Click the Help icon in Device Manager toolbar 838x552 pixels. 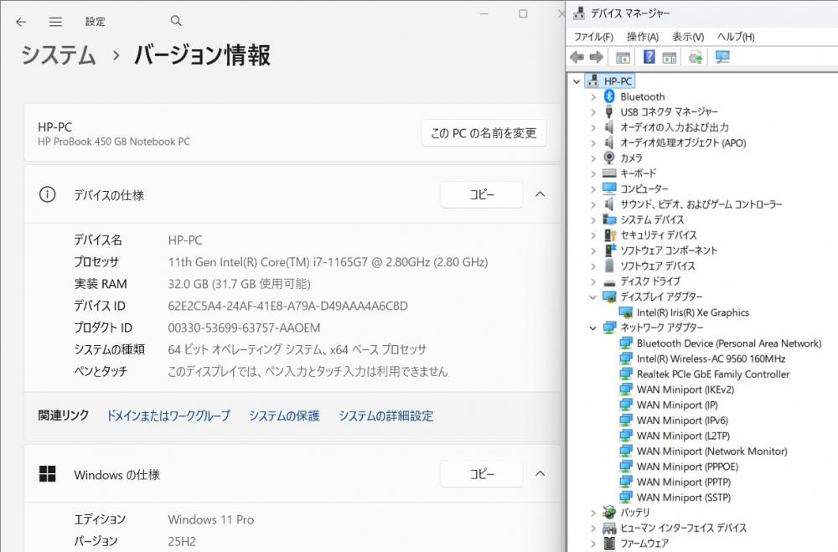click(x=649, y=57)
